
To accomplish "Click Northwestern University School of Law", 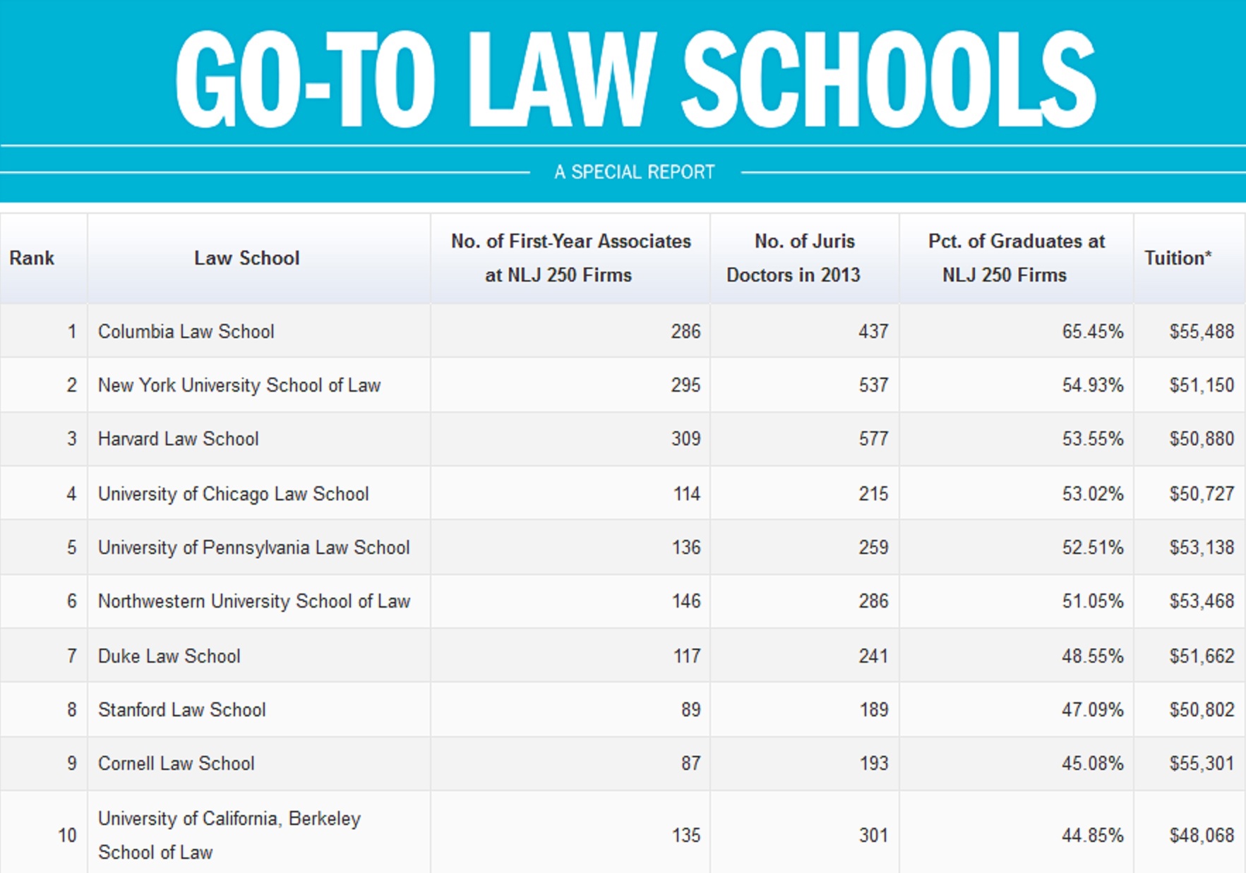I will tap(253, 601).
